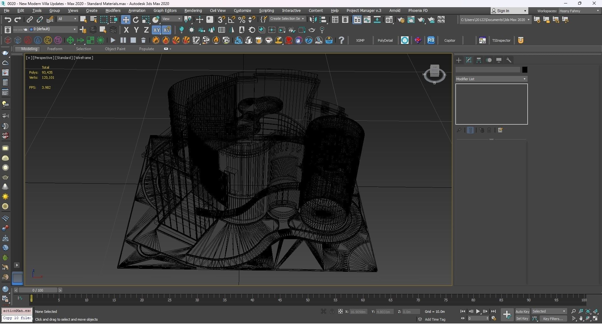Enable Auto Key animation mode
The height and width of the screenshot is (326, 602).
[x=522, y=311]
